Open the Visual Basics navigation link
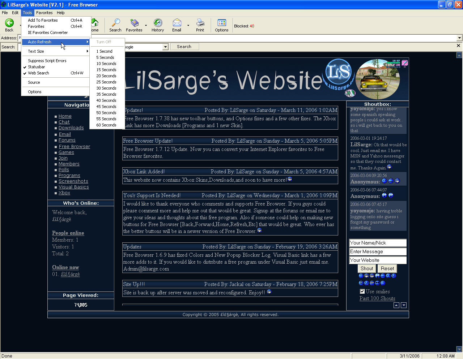 click(74, 187)
